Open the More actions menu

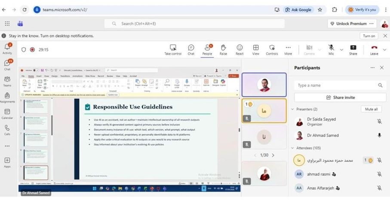click(288, 50)
